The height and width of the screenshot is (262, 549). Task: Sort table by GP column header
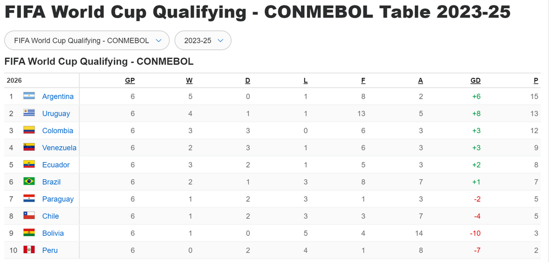[x=130, y=81]
